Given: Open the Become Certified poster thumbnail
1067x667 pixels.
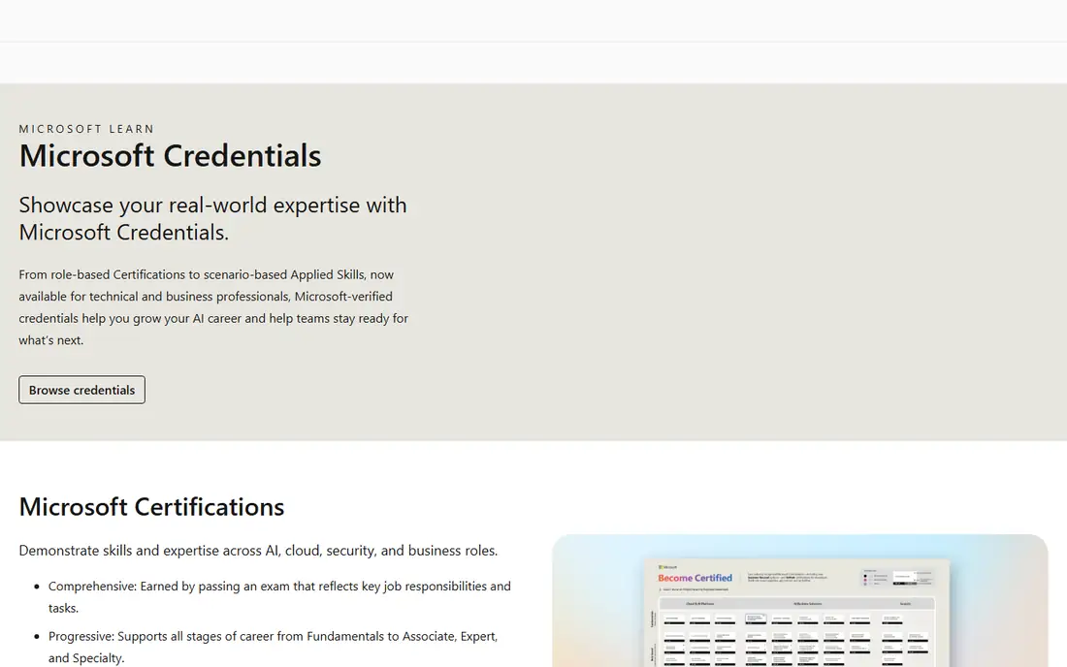Looking at the screenshot, I should [799, 600].
